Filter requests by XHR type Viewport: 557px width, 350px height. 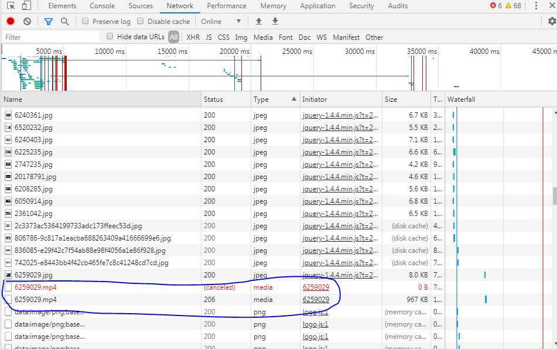(x=193, y=37)
